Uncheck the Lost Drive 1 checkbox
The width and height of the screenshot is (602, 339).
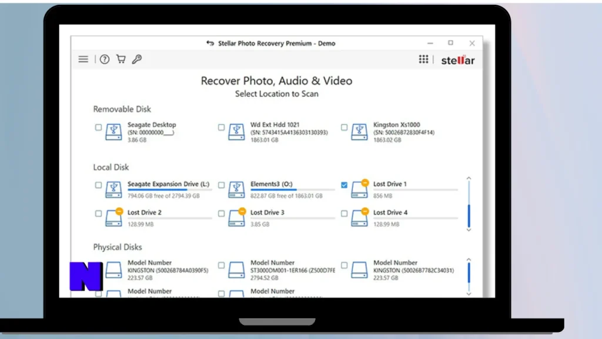pyautogui.click(x=344, y=185)
